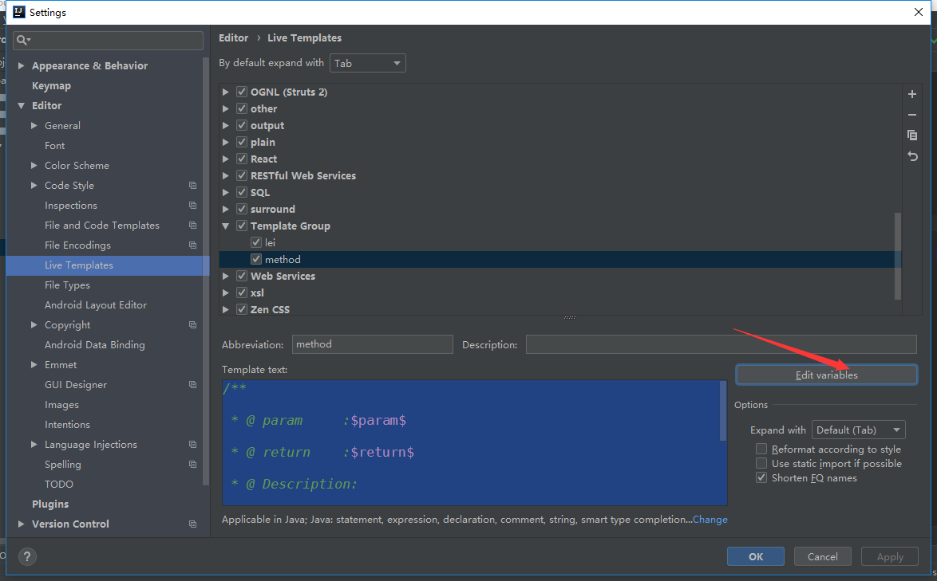Click the settings sidebar scrollbar
This screenshot has width=937, height=581.
(x=206, y=272)
